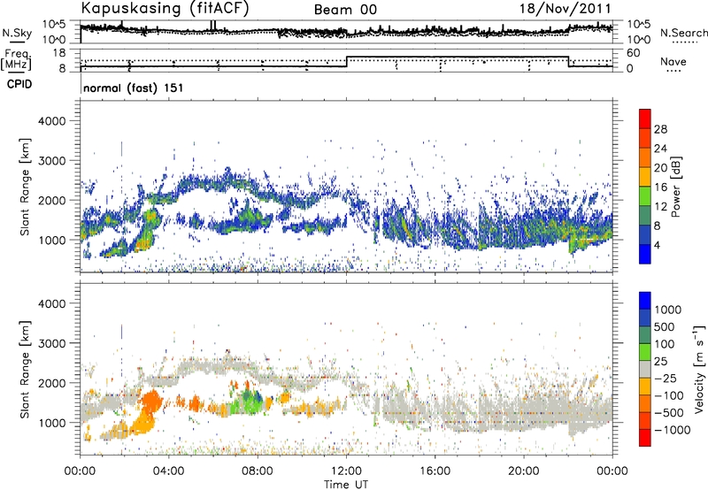Click the red bottom of velocity colorbar
Image resolution: width=708 pixels, height=490 pixels.
tap(645, 438)
